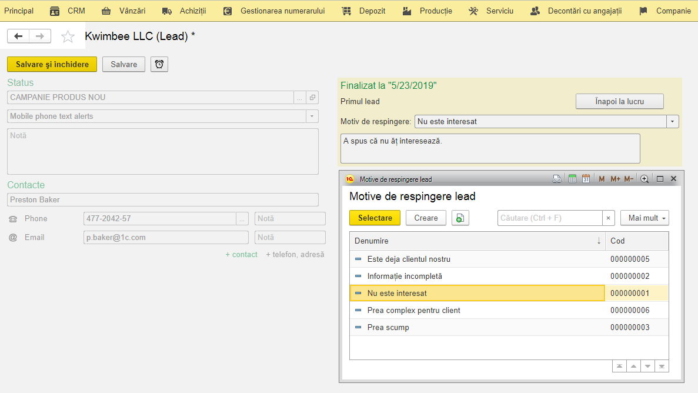
Task: Open the Mai mult menu
Action: pyautogui.click(x=645, y=218)
